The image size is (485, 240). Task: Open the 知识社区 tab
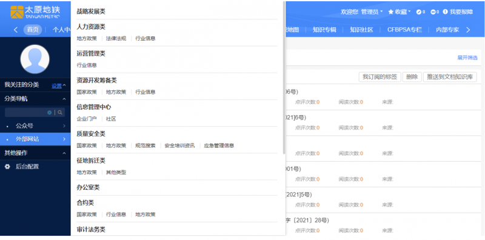(x=361, y=30)
